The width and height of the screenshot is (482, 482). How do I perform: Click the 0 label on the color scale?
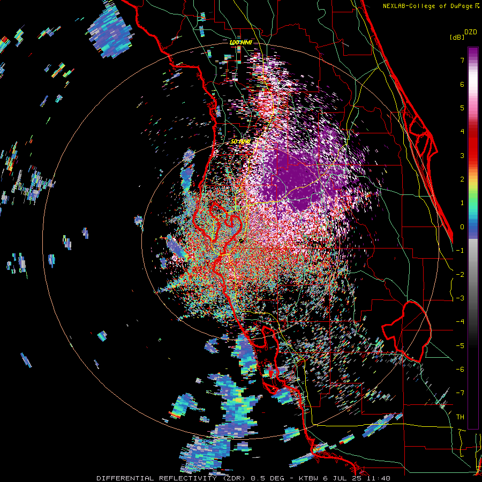[462, 227]
